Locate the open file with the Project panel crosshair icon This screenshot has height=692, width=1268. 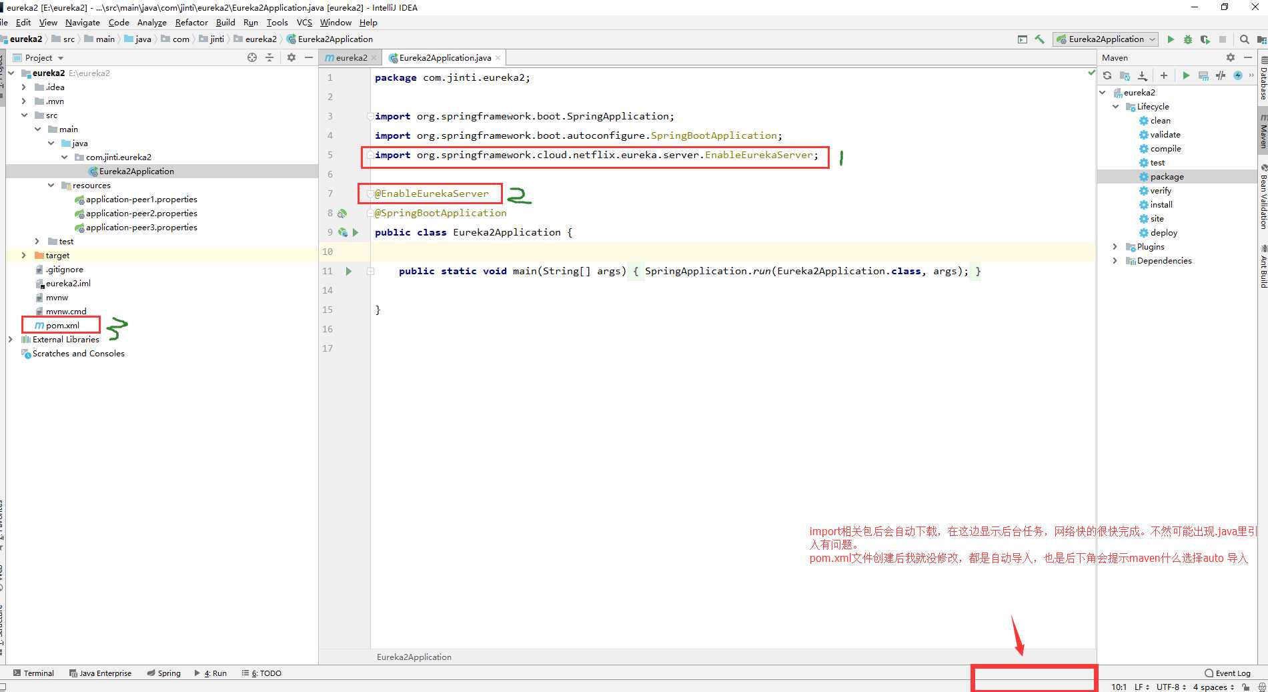[252, 57]
